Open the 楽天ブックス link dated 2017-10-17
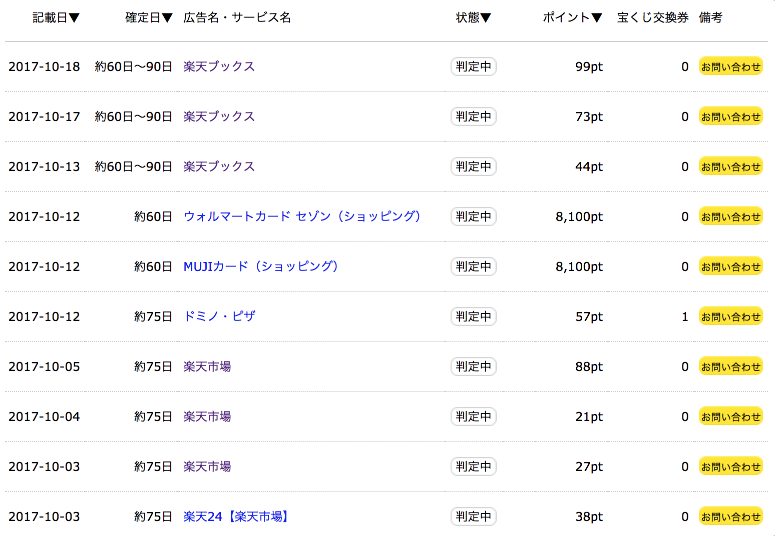775x536 pixels. pyautogui.click(x=219, y=116)
